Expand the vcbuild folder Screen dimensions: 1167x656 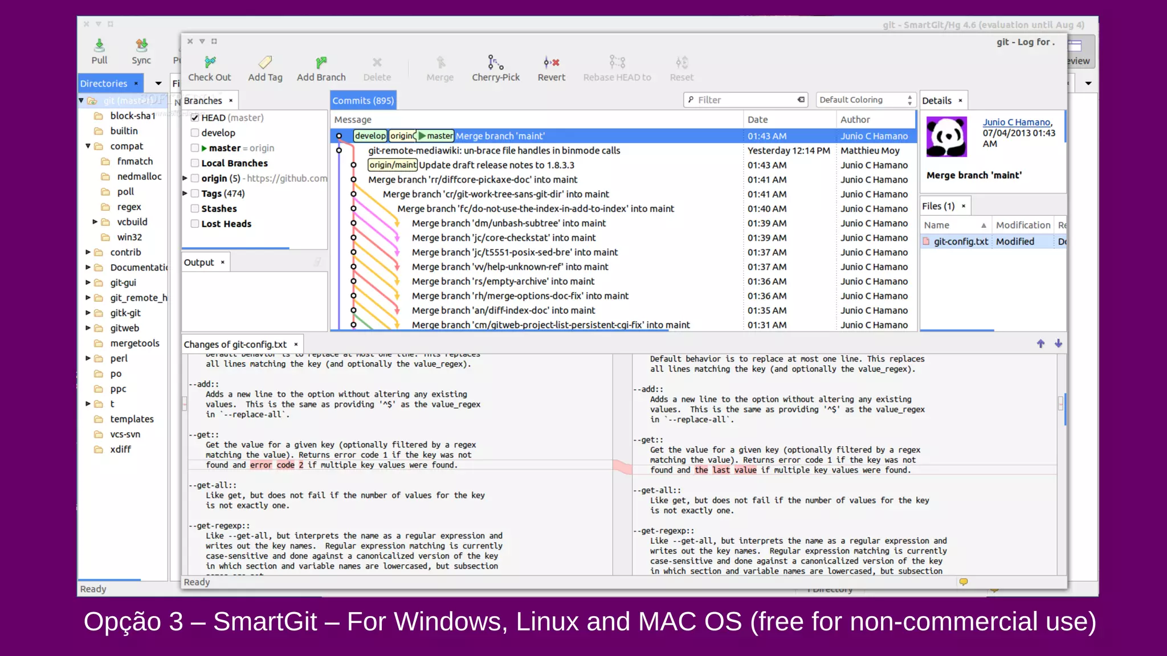(x=95, y=222)
